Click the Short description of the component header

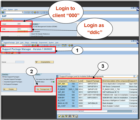pos(116,81)
